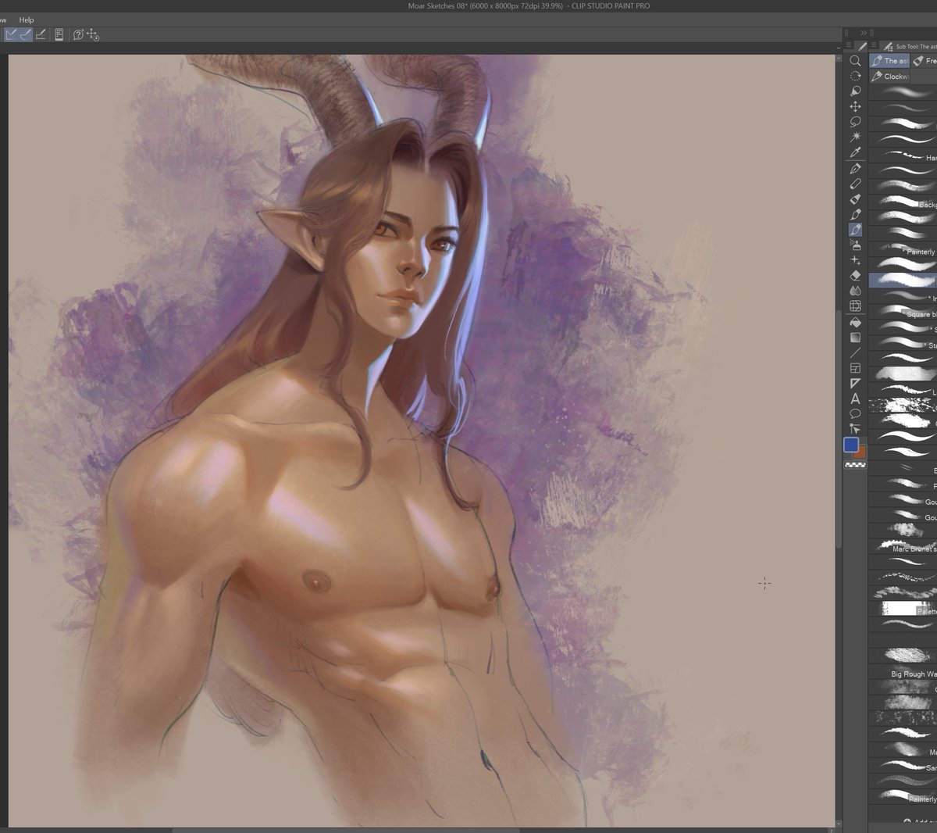Choose the 'Marc Brunet's' brush preset
Screen dimensions: 937x833
click(903, 545)
